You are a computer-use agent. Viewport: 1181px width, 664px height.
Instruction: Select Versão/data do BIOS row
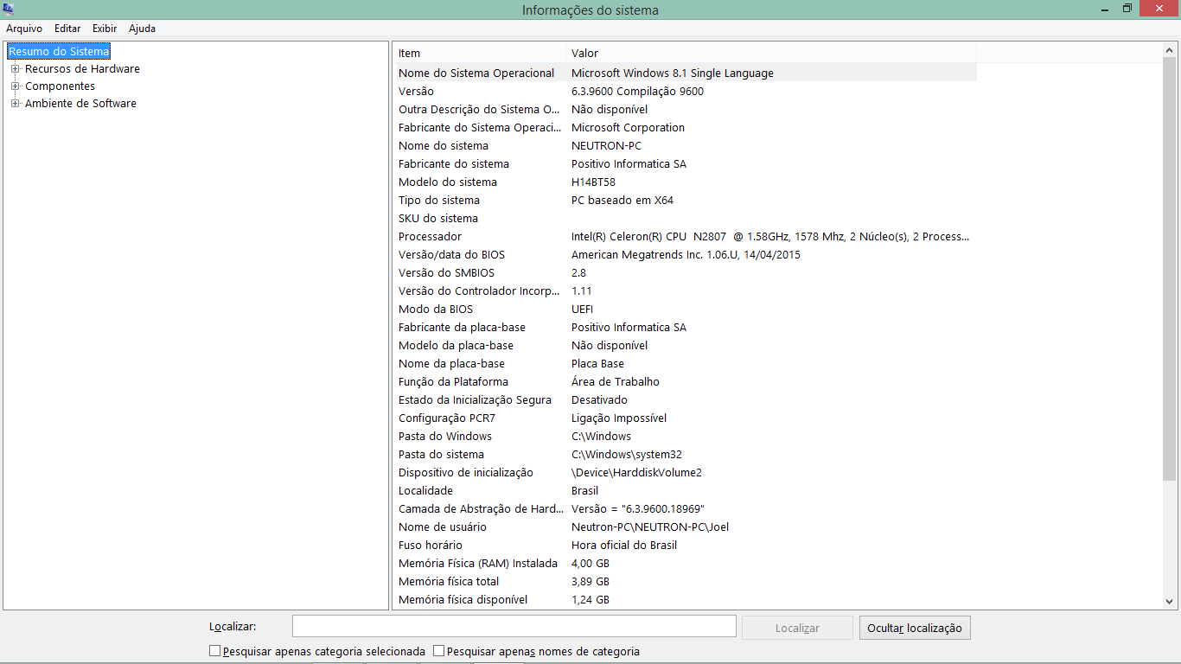(x=686, y=255)
